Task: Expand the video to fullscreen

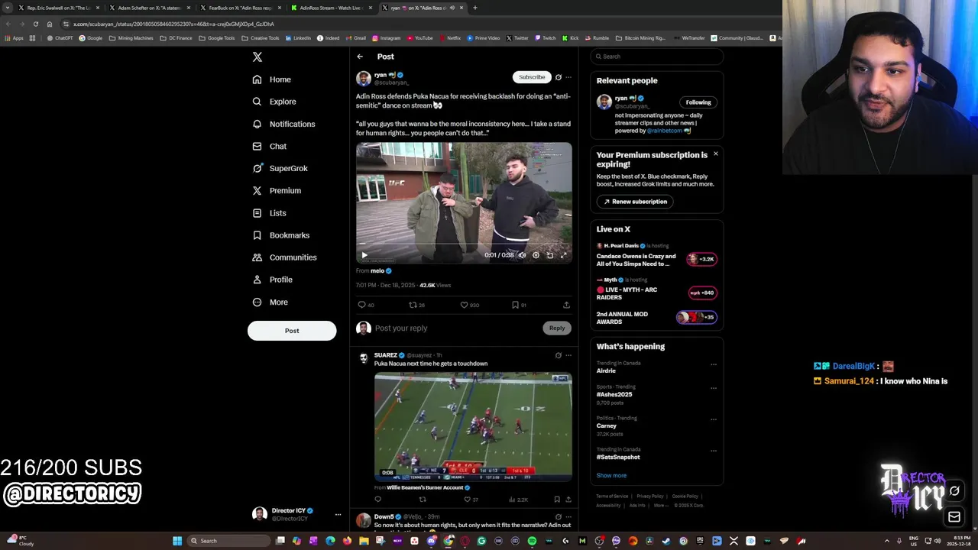Action: tap(564, 255)
